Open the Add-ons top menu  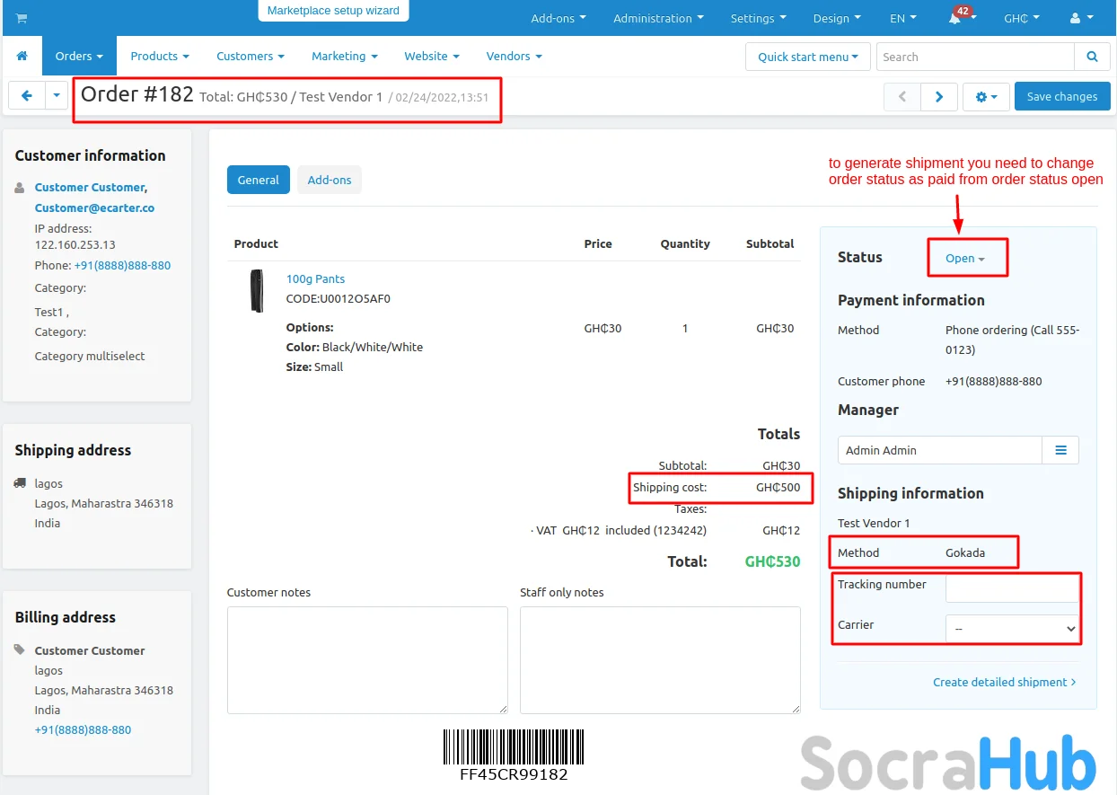point(558,18)
